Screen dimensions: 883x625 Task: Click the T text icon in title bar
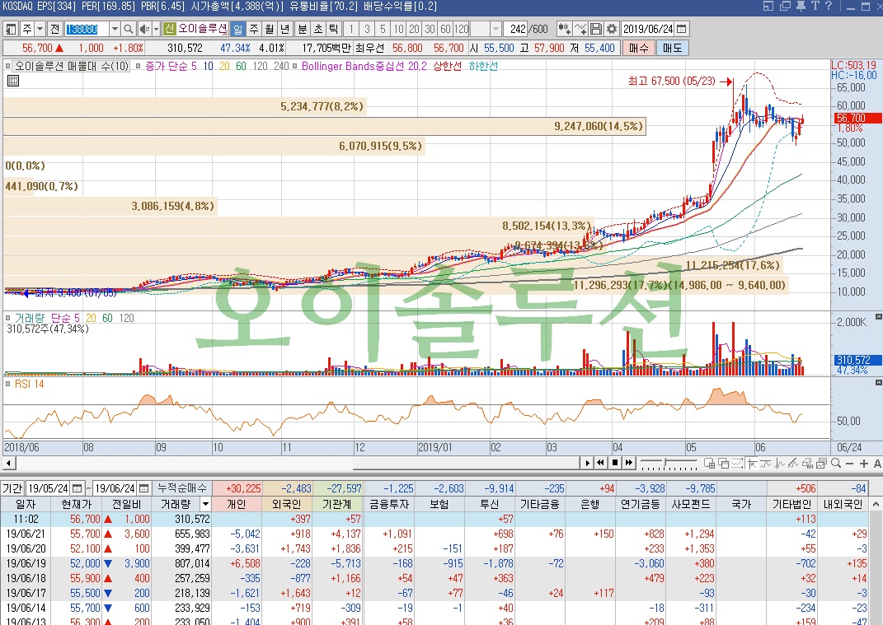[815, 7]
